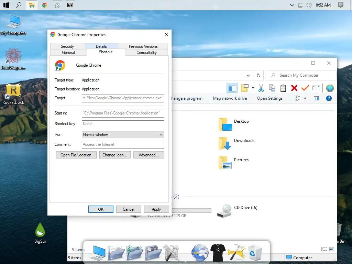The width and height of the screenshot is (352, 264).
Task: Show hidden tray icons chevron
Action: click(292, 5)
